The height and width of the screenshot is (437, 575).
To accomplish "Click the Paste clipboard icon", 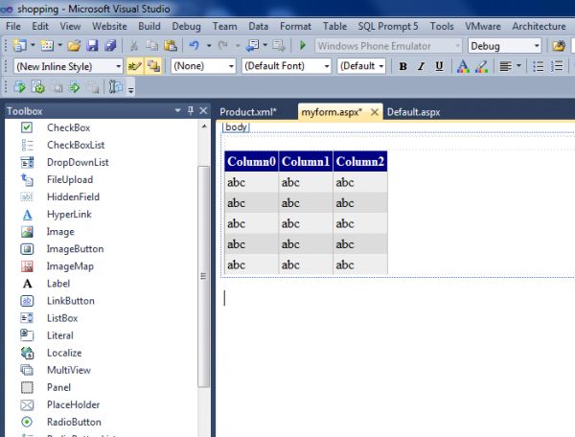I will [171, 46].
